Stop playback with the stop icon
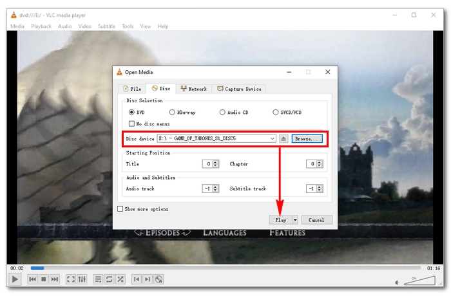Viewport: 451px width, 296px height. [x=44, y=279]
